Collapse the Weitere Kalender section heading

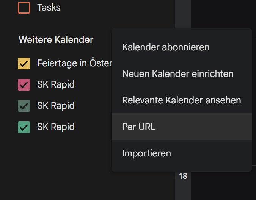click(x=56, y=39)
